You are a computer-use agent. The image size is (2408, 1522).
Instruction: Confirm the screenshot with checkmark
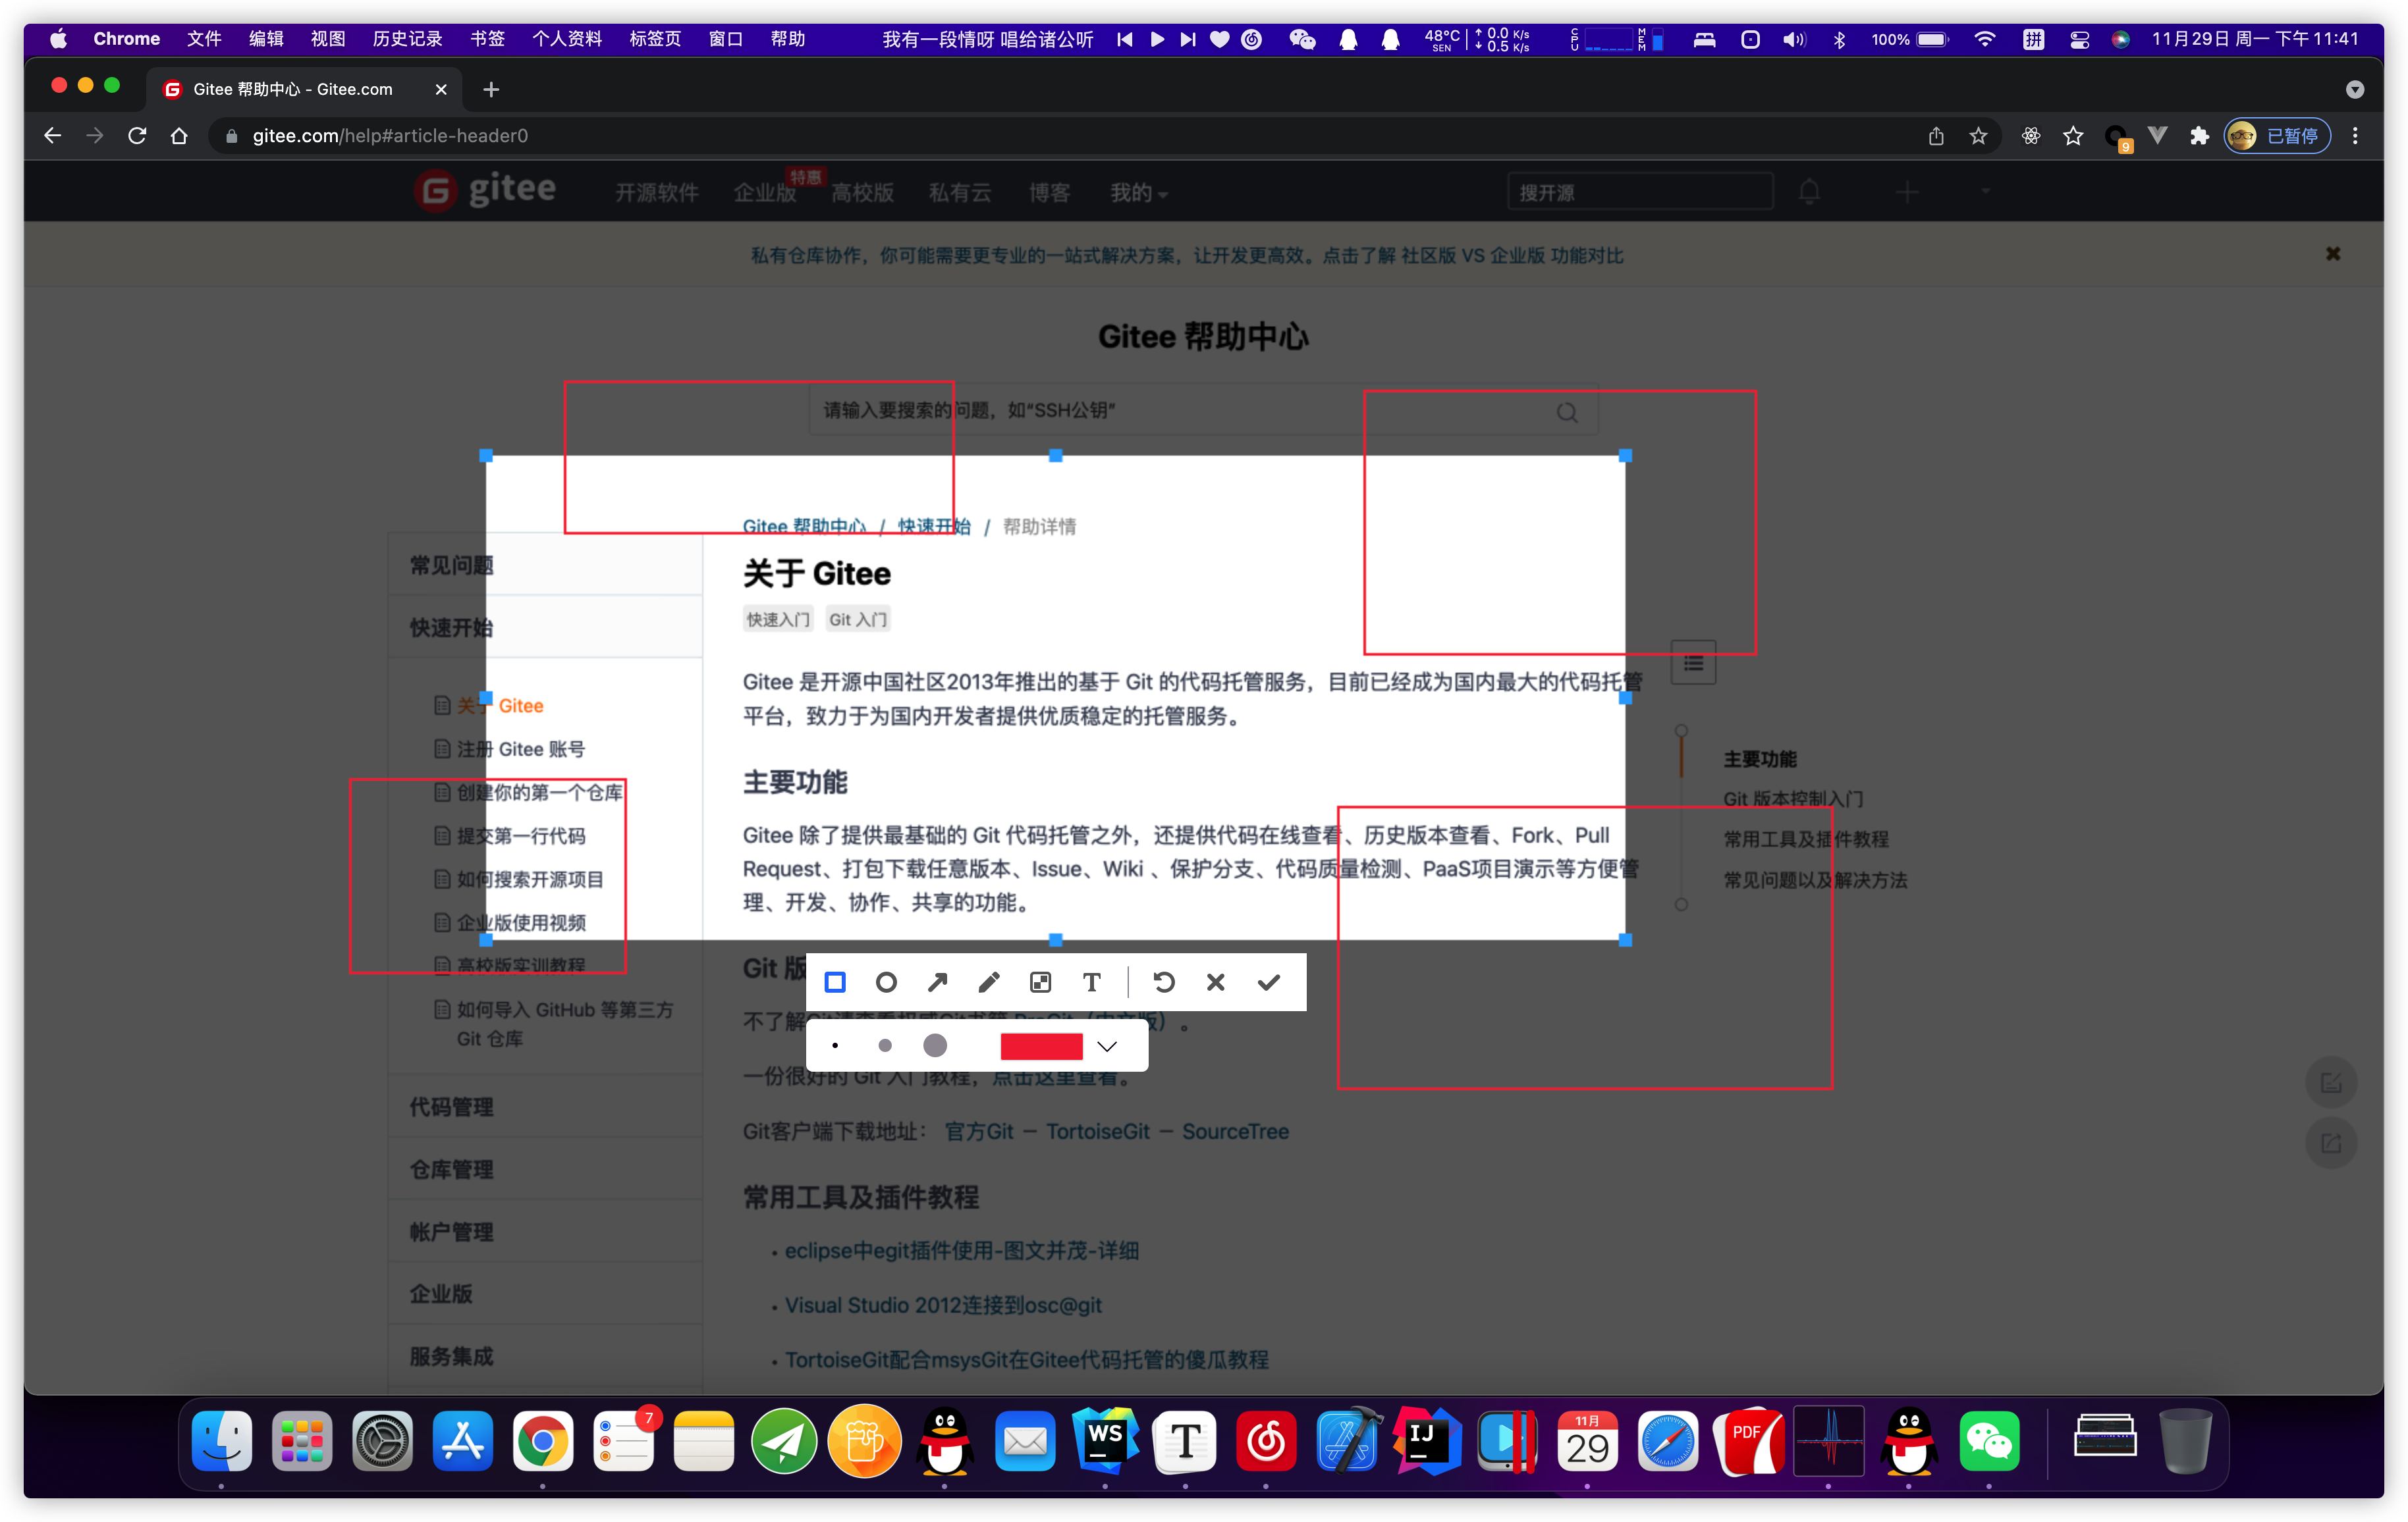click(x=1269, y=982)
